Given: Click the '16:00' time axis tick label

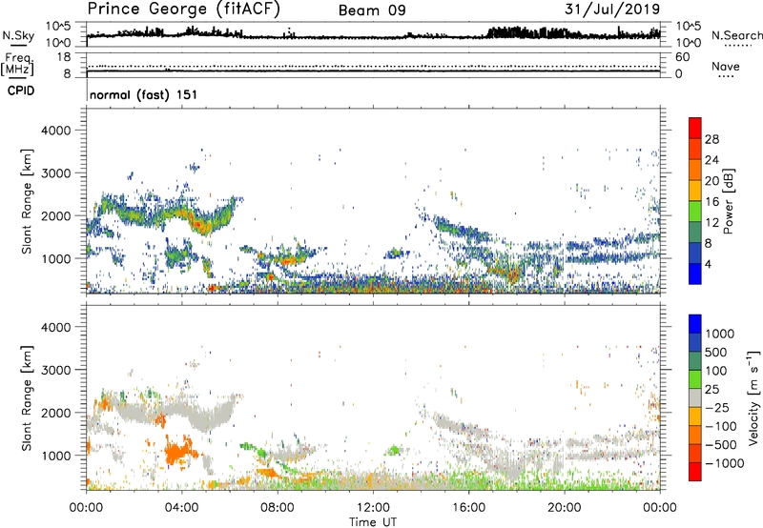Looking at the screenshot, I should (x=468, y=508).
